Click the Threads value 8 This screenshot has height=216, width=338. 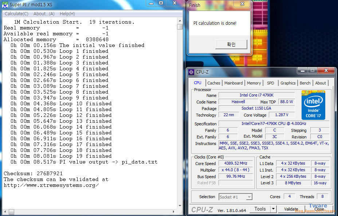[322, 196]
